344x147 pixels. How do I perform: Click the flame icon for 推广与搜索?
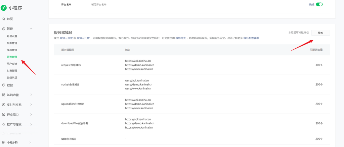pyautogui.click(x=3, y=124)
